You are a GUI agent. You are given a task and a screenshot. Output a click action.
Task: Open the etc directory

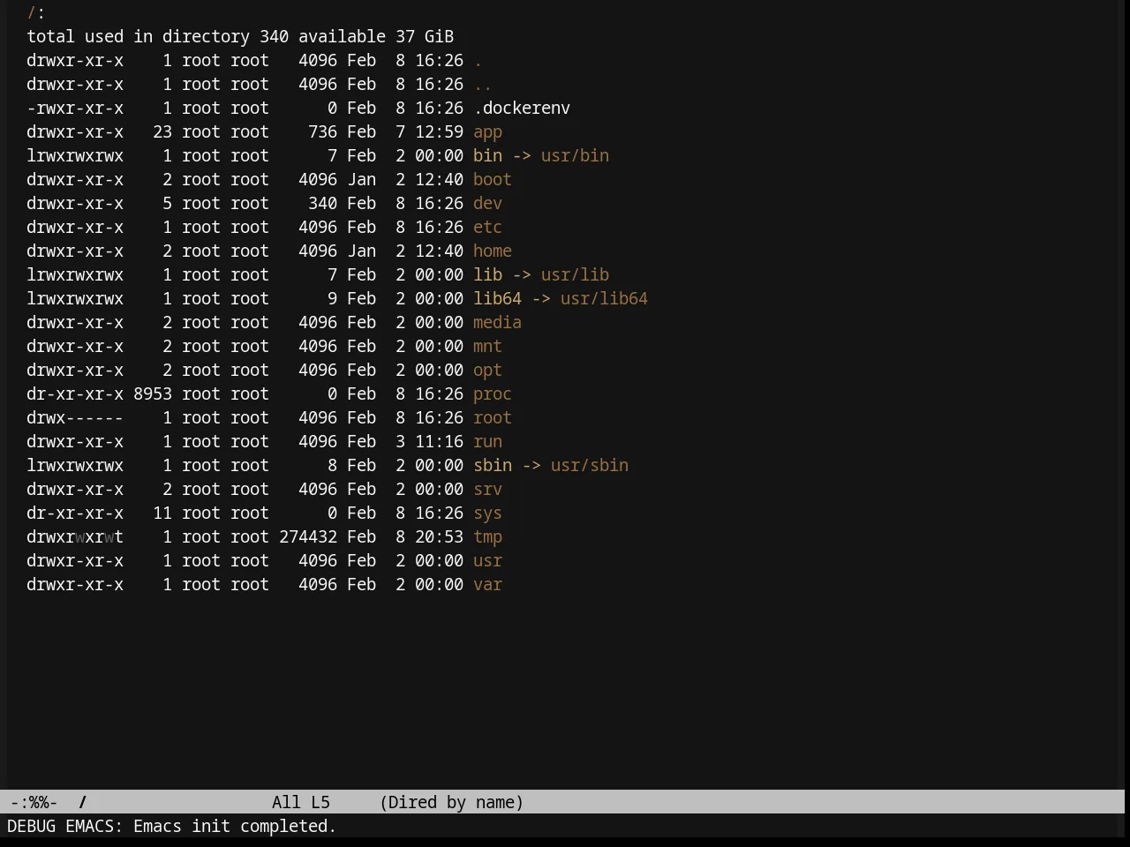[487, 227]
